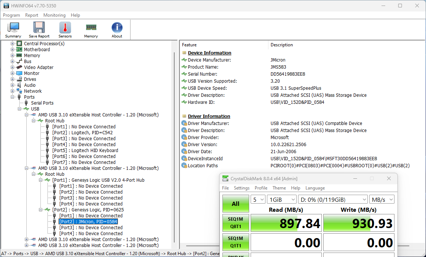This screenshot has width=426, height=257.
Task: Run all benchmarks with All button
Action: (235, 204)
